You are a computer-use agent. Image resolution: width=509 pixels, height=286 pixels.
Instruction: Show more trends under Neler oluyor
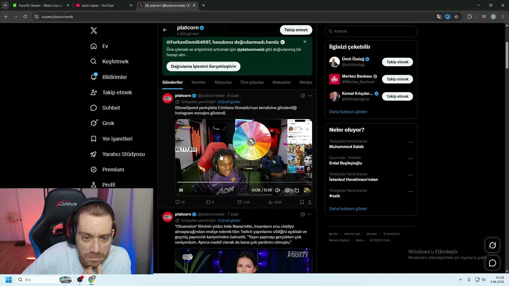coord(348,209)
